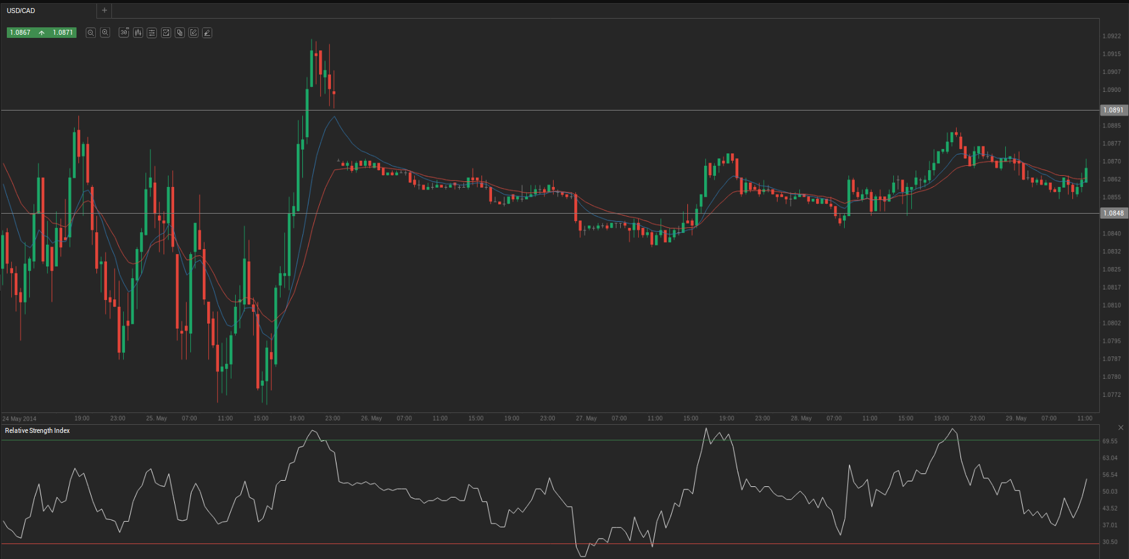Click the 1.0922 price axis label
Viewport: 1129px width, 559px height.
pyautogui.click(x=1112, y=37)
